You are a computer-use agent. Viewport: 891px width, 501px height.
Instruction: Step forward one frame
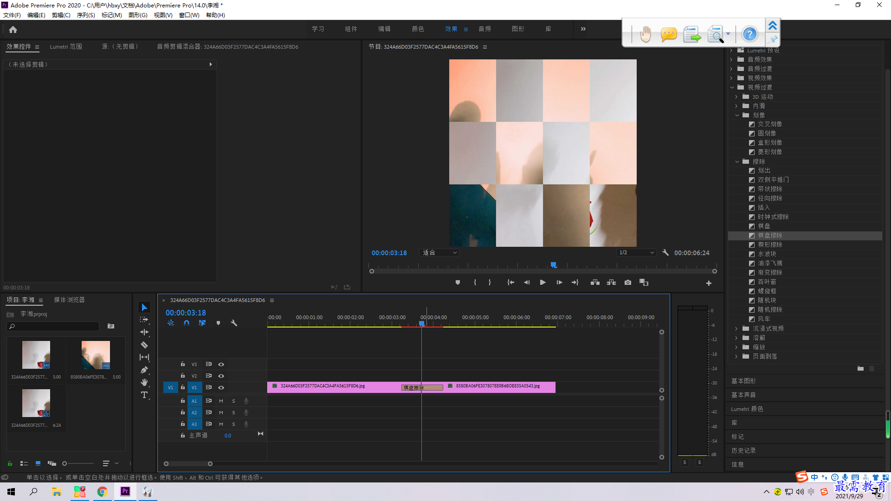click(x=559, y=283)
